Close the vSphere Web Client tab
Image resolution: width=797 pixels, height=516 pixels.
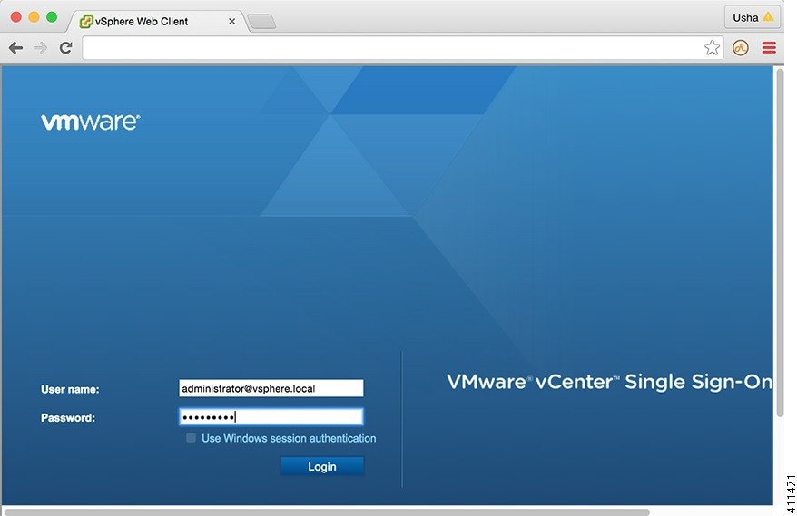(231, 22)
